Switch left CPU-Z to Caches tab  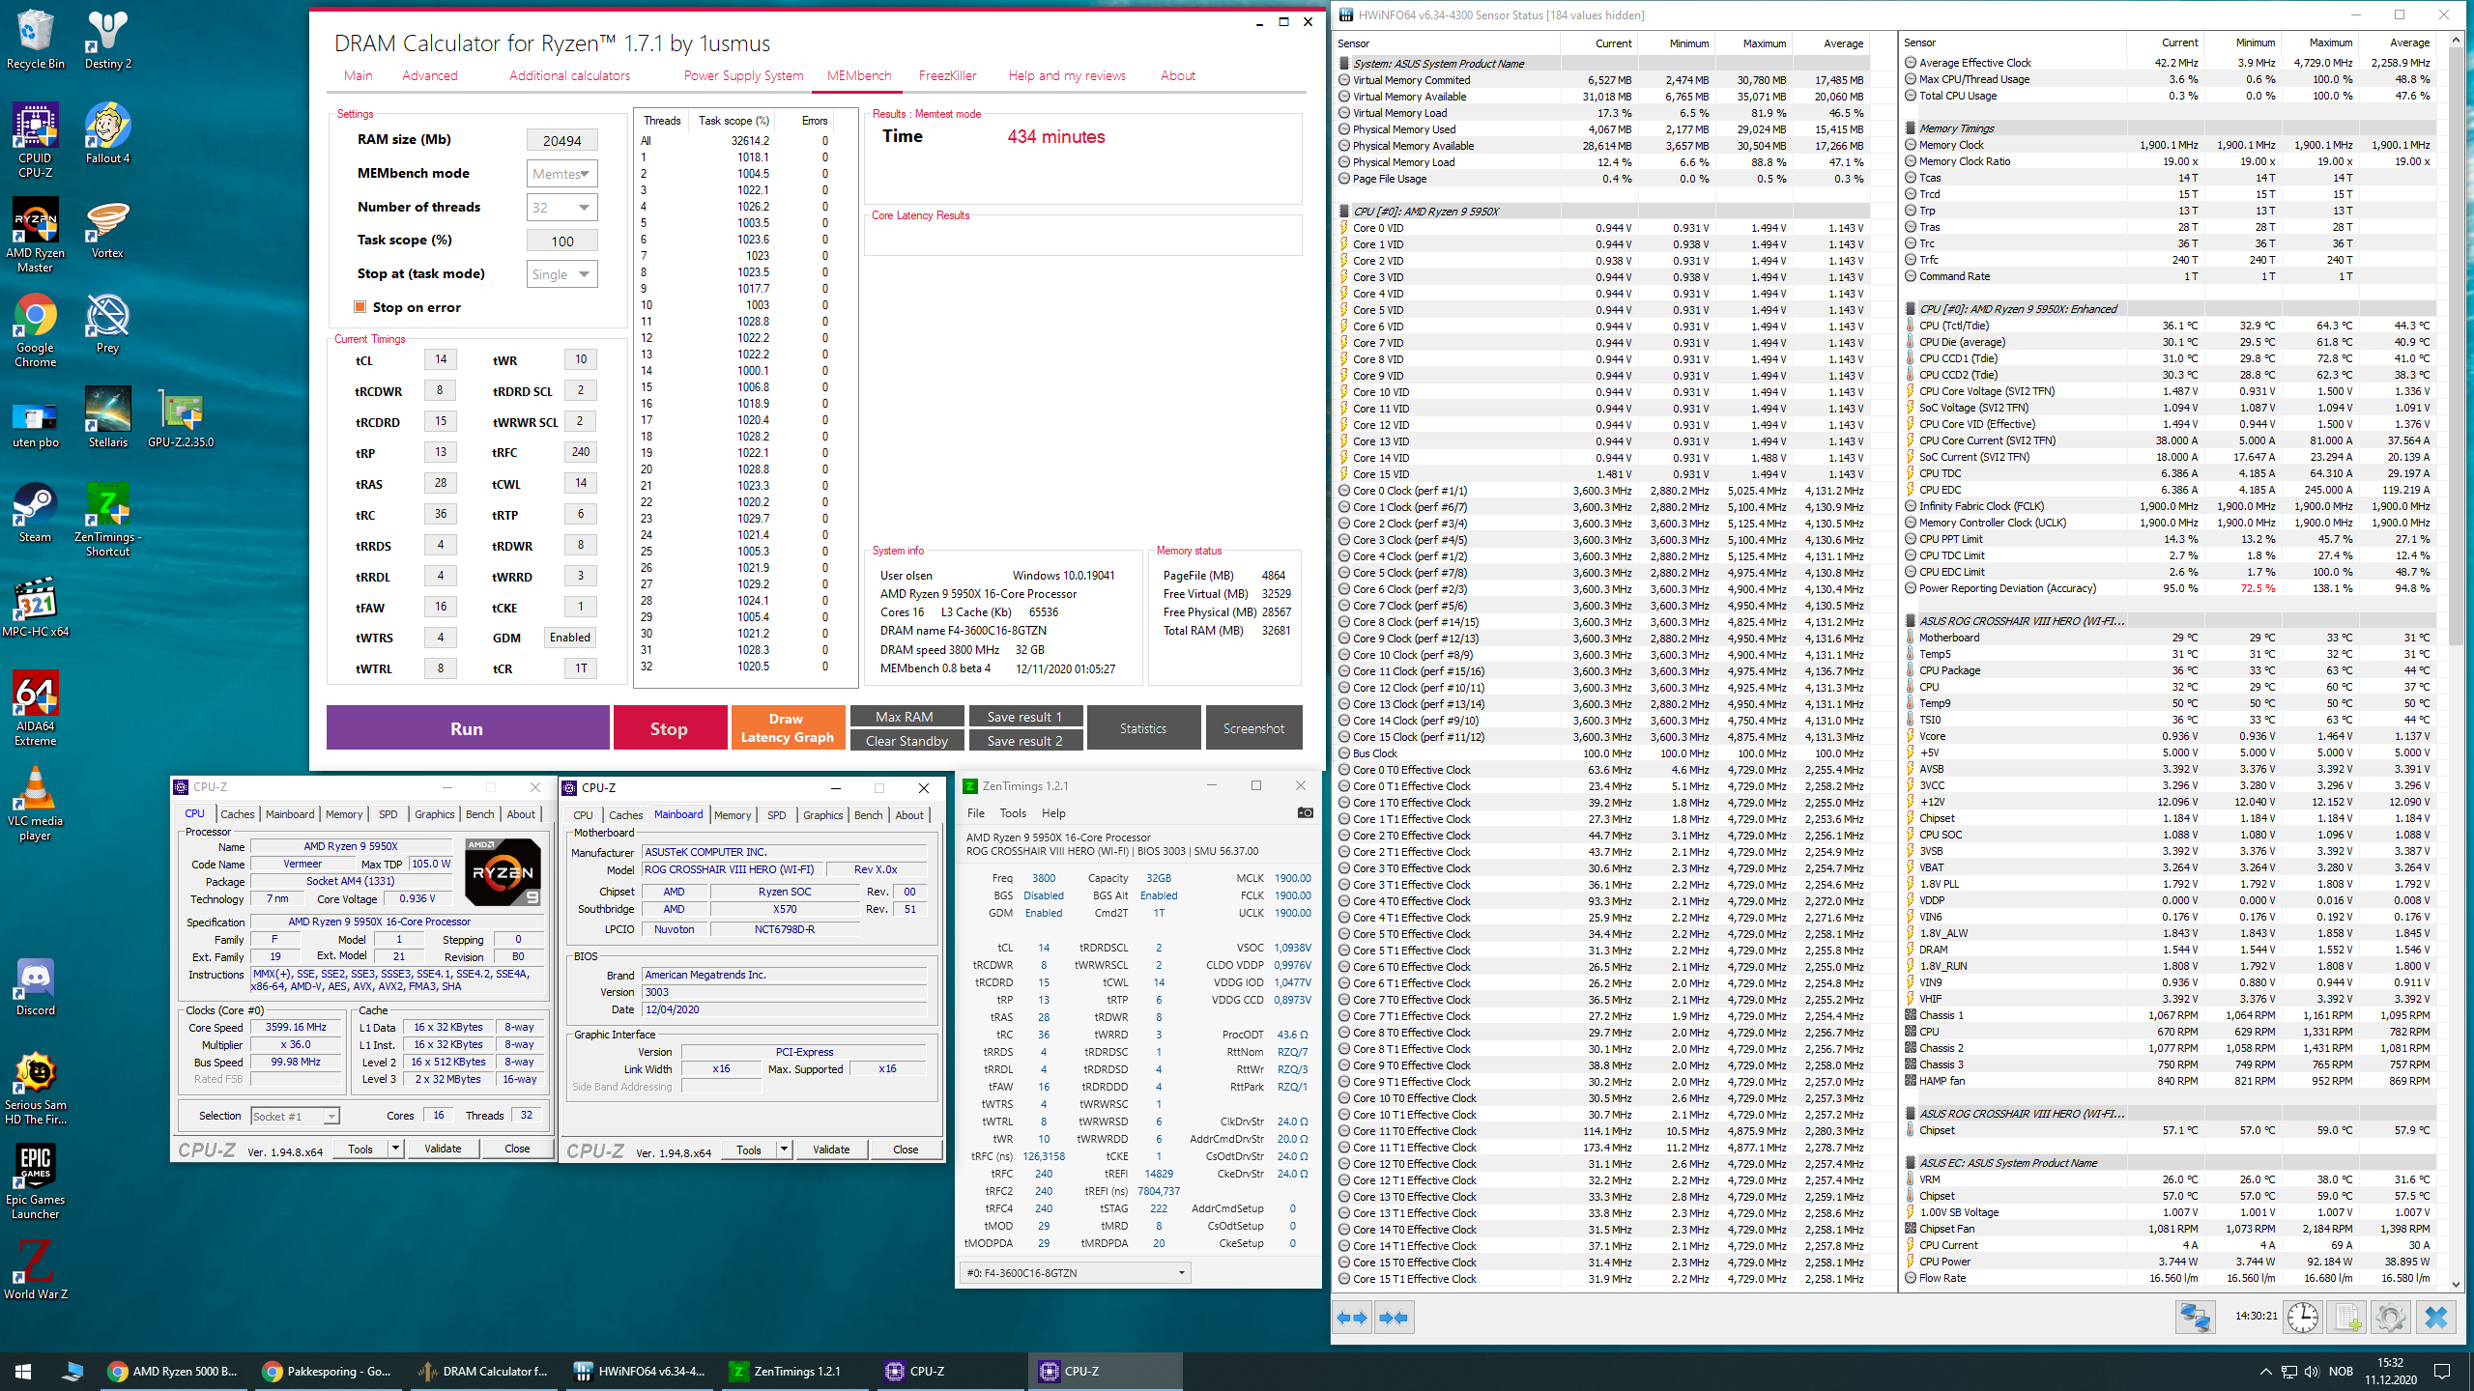click(x=237, y=814)
